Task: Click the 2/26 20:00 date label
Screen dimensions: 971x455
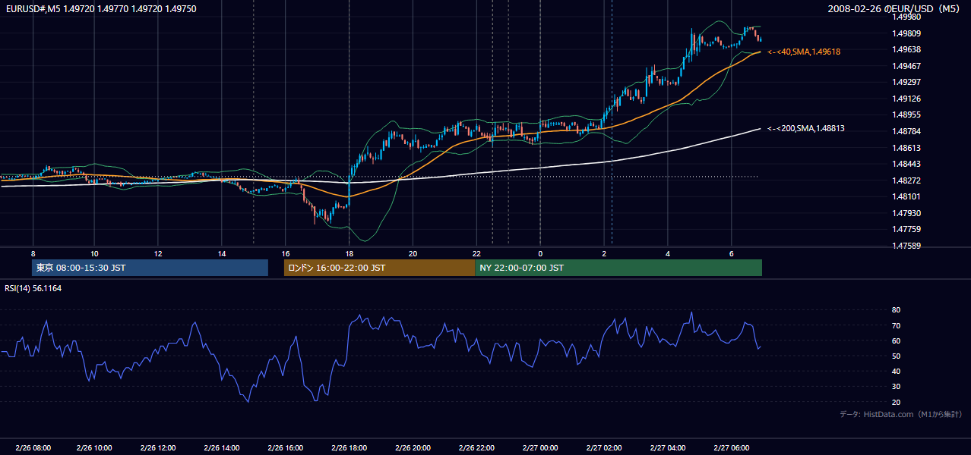Action: pos(414,448)
